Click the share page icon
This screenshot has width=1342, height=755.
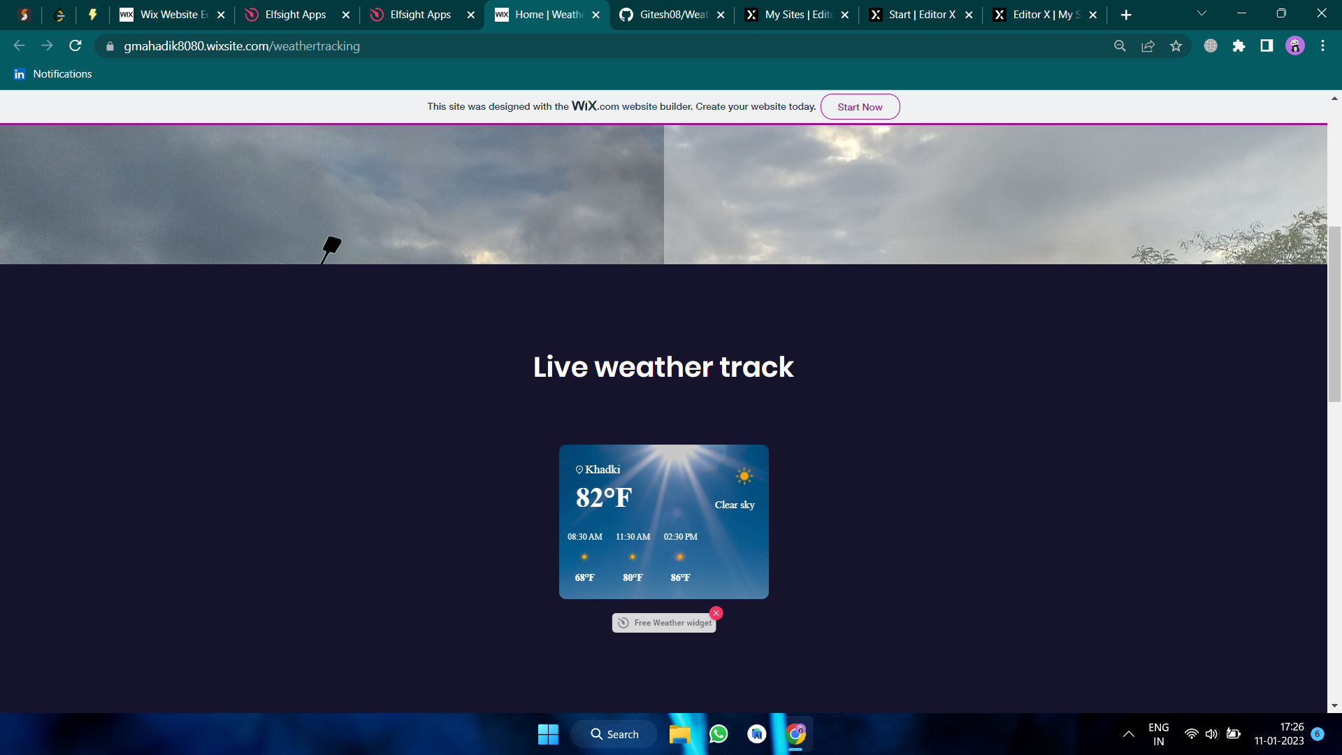[x=1148, y=46]
